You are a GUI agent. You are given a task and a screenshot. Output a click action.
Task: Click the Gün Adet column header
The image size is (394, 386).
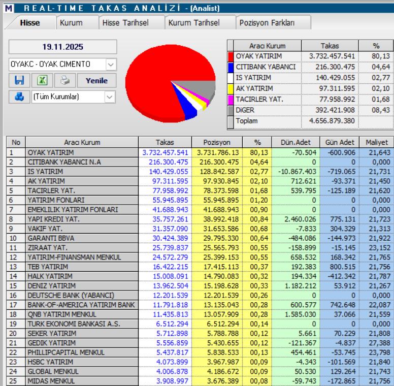click(x=340, y=143)
